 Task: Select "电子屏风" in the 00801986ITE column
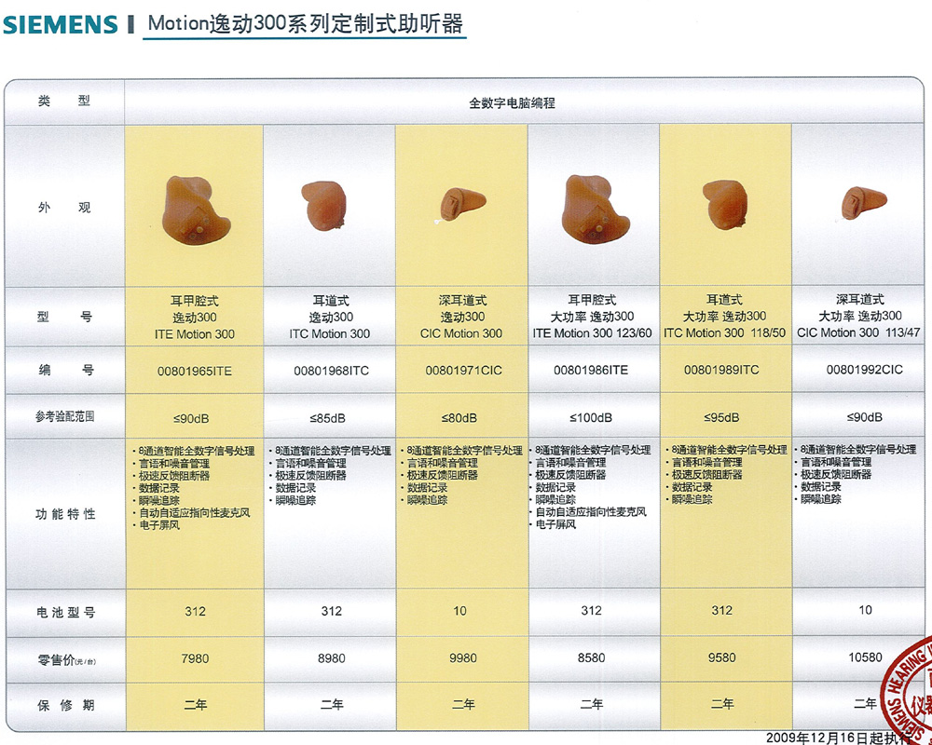point(555,524)
